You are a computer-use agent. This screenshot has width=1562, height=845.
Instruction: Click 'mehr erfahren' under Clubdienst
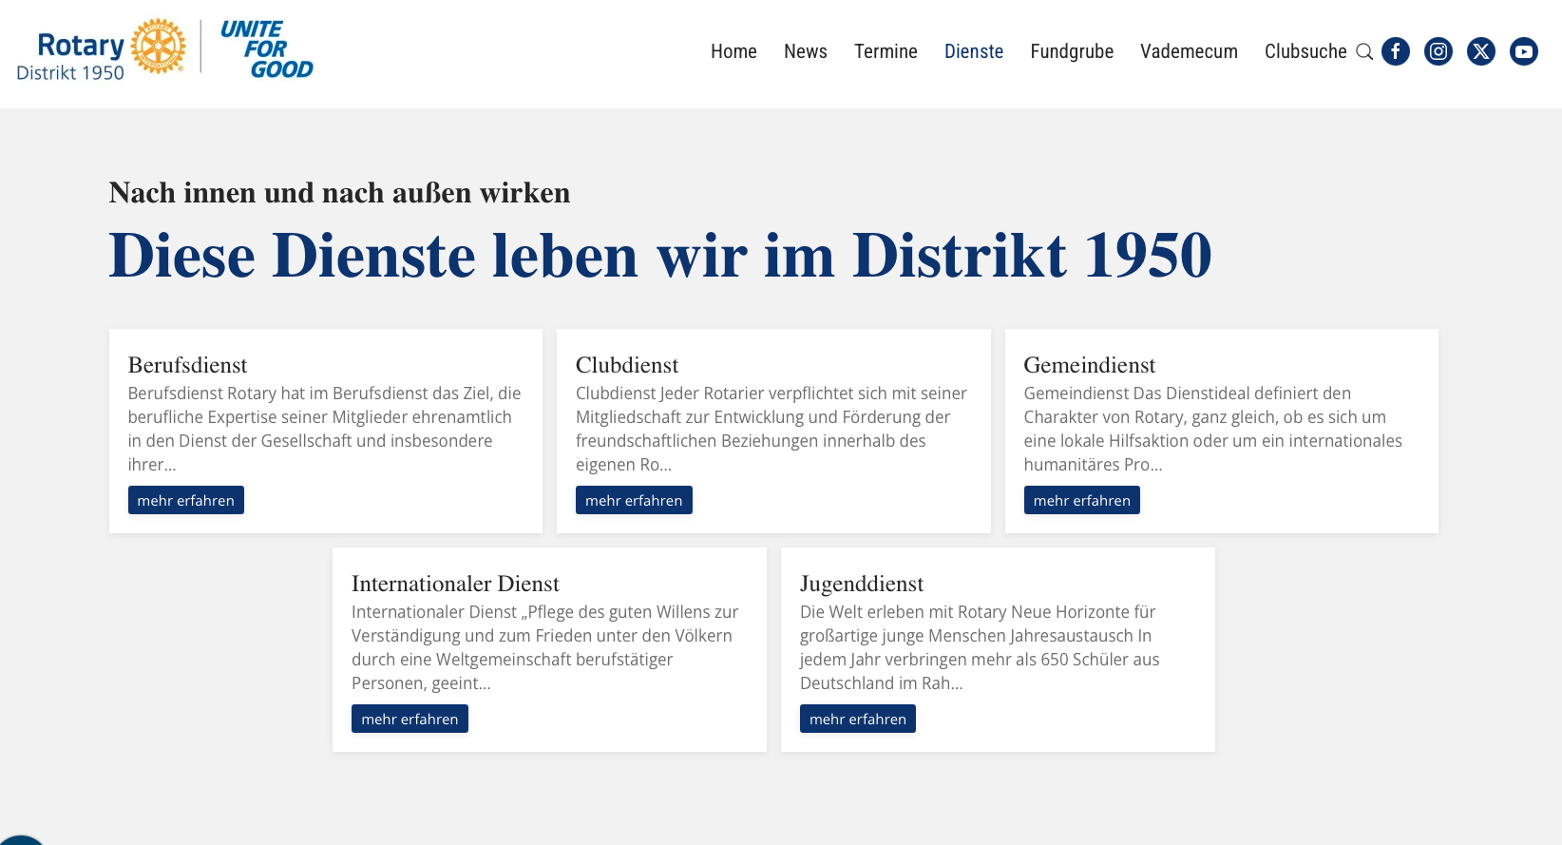pyautogui.click(x=634, y=500)
